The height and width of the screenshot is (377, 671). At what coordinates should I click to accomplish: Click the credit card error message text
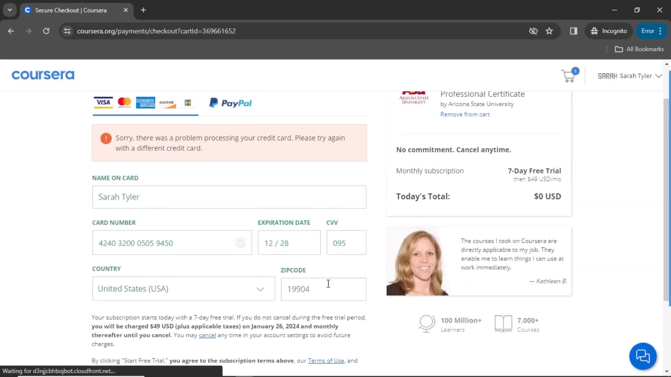click(230, 143)
